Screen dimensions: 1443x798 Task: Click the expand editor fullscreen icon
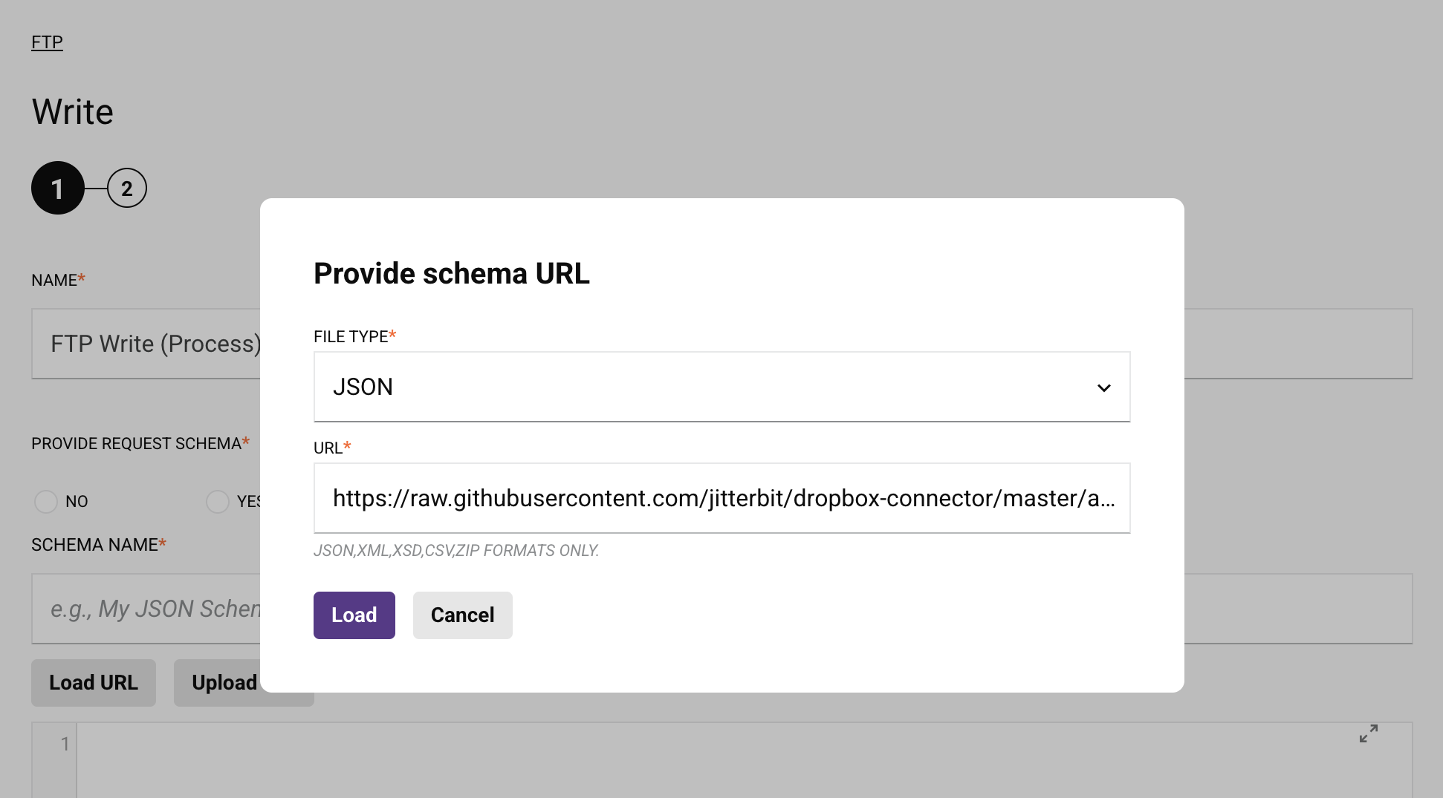[x=1368, y=733]
